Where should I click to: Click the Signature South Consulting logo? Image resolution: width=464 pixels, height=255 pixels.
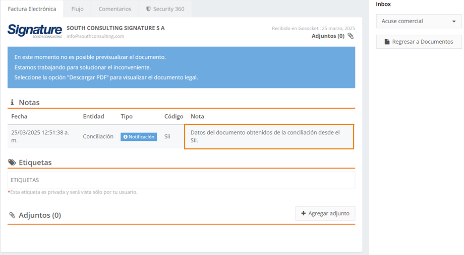tap(35, 31)
